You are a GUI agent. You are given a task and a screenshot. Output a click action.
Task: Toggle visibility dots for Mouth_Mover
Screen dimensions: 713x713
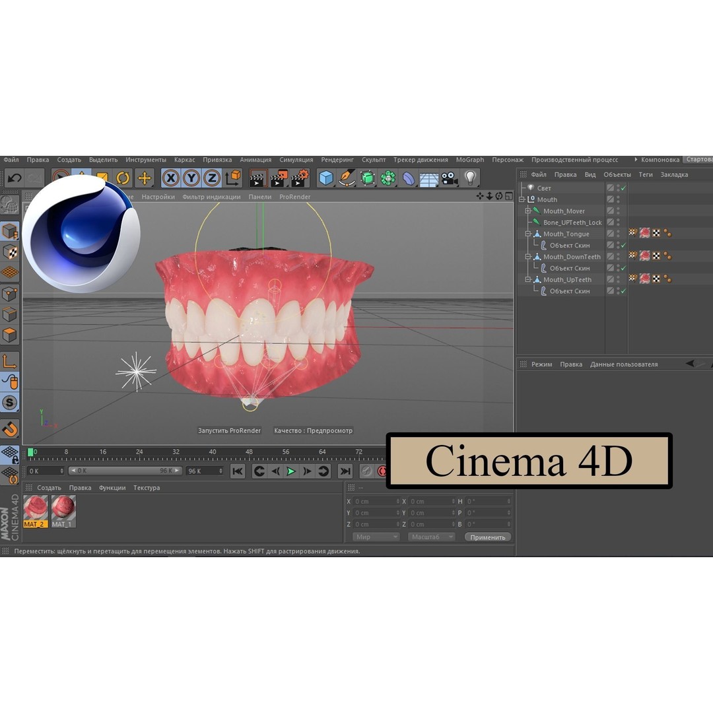click(618, 211)
